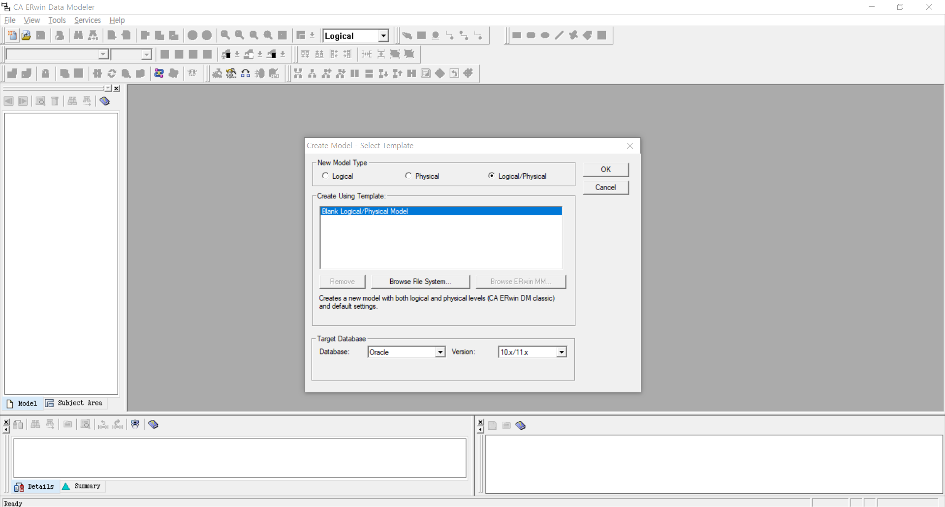This screenshot has height=507, width=945.
Task: Click the forward navigation arrow above Model Explorer
Action: [x=23, y=101]
